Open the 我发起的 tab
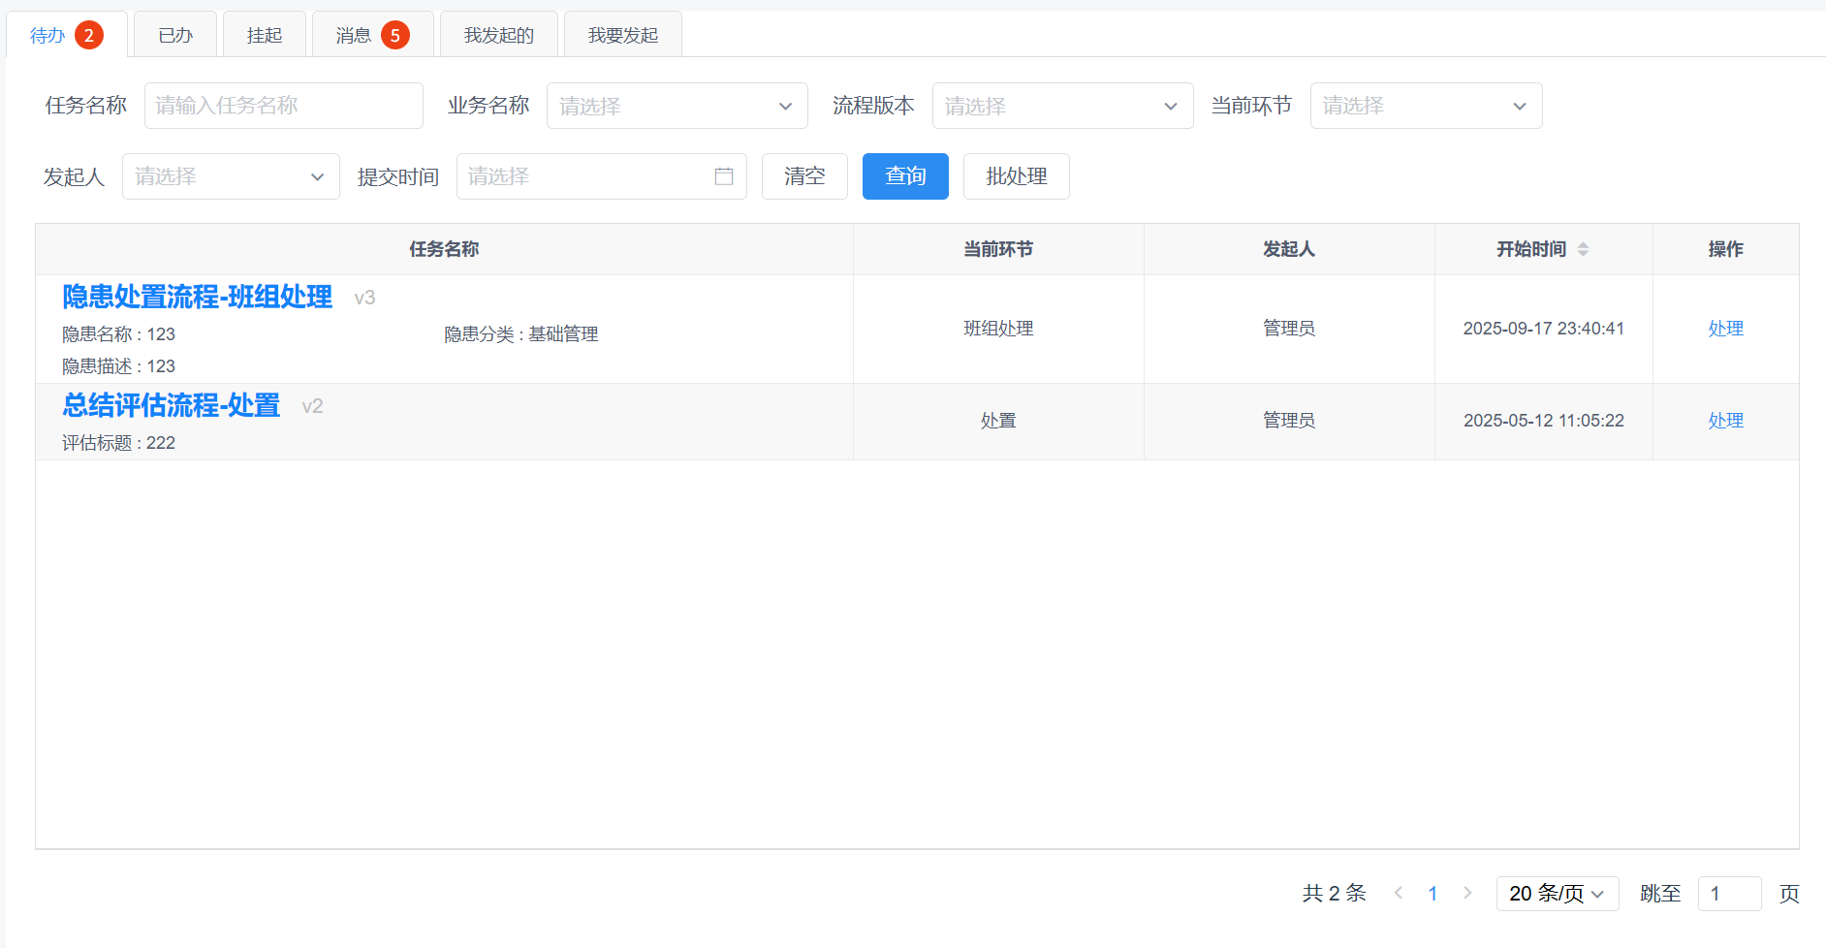This screenshot has width=1826, height=948. (498, 34)
